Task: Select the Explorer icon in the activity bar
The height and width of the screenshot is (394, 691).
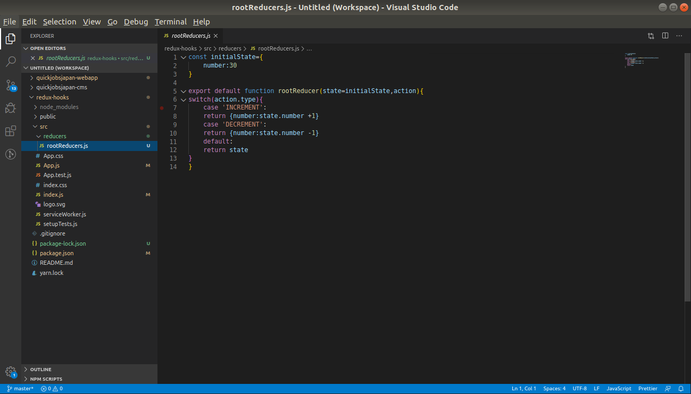Action: (x=11, y=38)
